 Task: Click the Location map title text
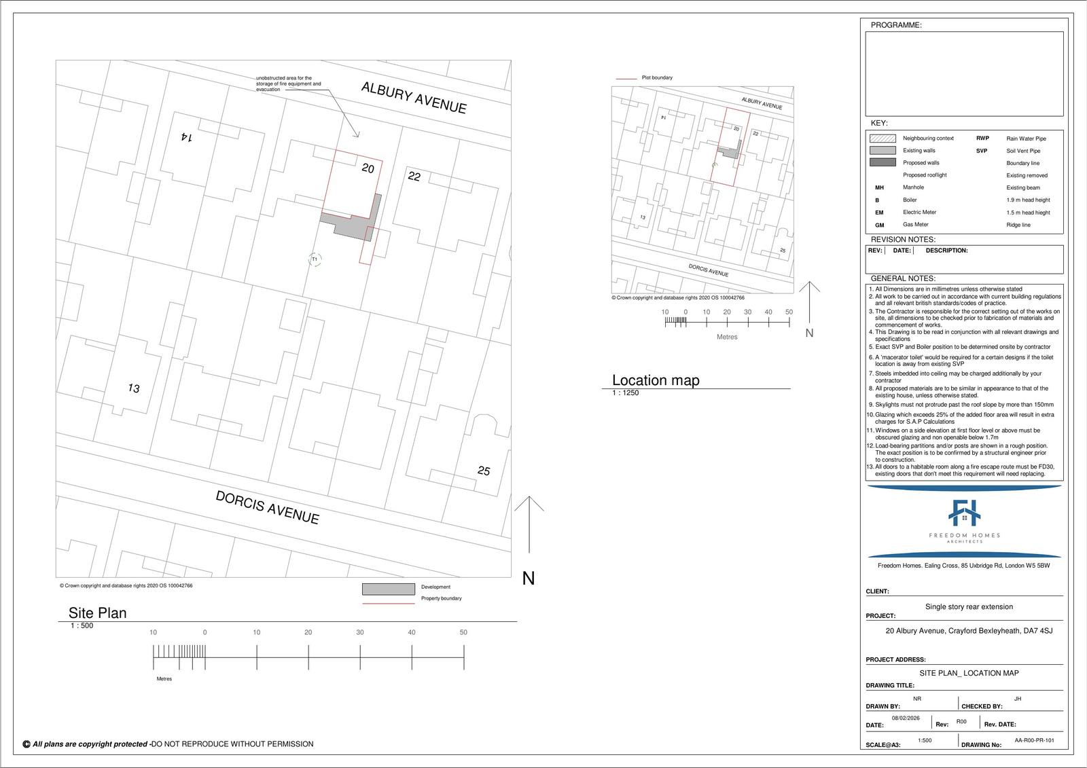(x=656, y=380)
